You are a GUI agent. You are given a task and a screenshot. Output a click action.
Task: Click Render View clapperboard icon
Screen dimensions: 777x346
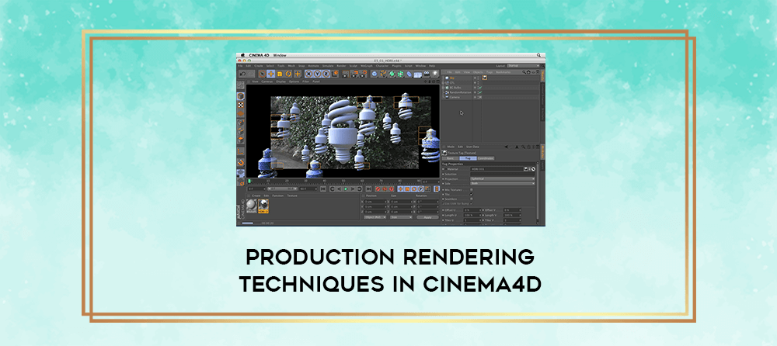[346, 74]
